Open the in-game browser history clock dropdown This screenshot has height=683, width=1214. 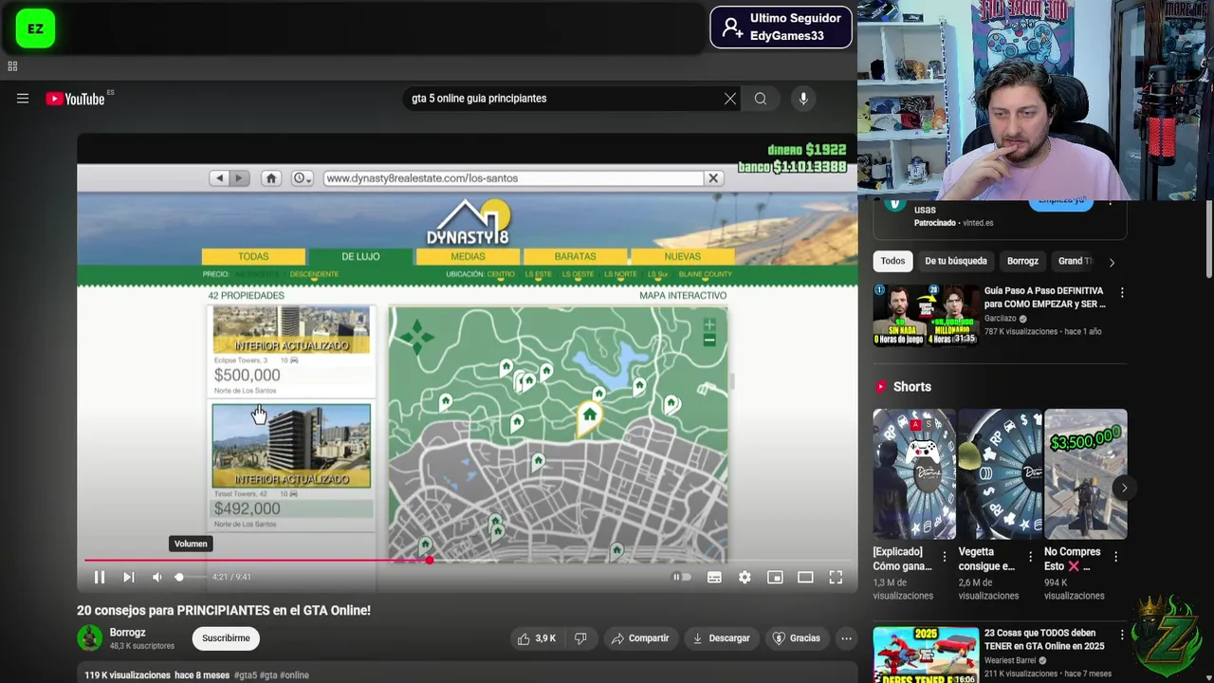[303, 178]
